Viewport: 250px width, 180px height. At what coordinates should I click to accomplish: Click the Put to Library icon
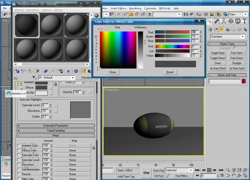(x=61, y=71)
